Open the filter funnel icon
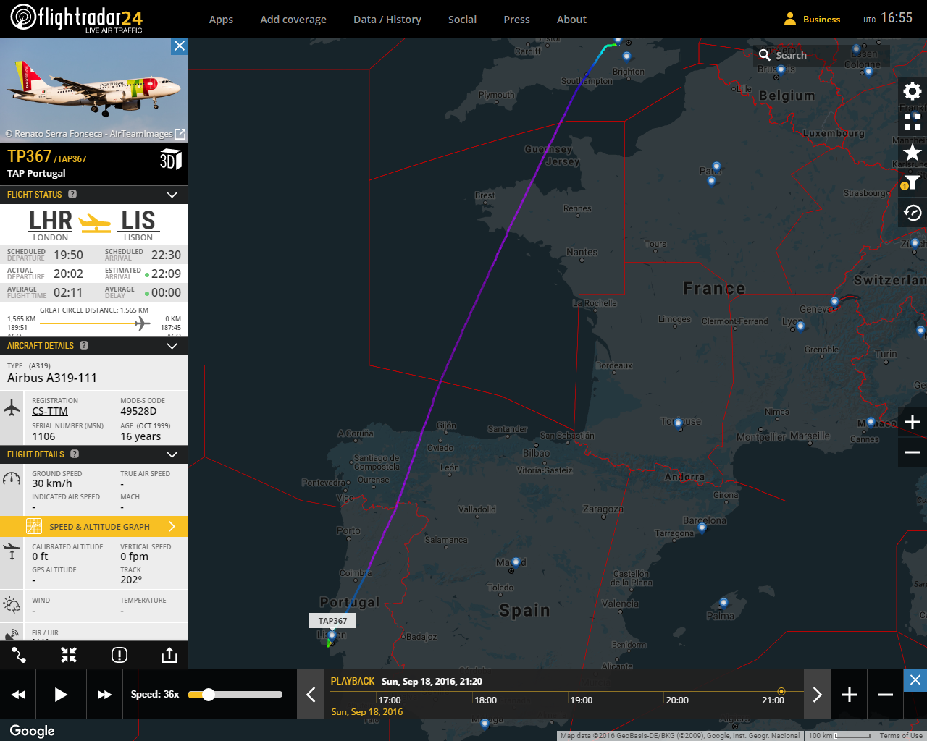The height and width of the screenshot is (741, 927). [x=913, y=182]
